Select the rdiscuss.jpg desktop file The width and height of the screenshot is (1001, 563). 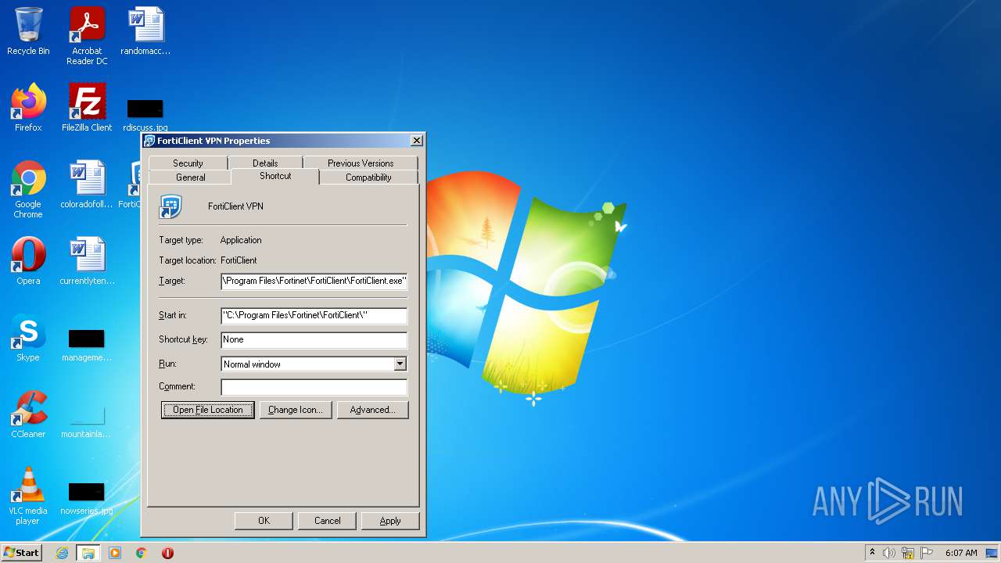coord(145,114)
